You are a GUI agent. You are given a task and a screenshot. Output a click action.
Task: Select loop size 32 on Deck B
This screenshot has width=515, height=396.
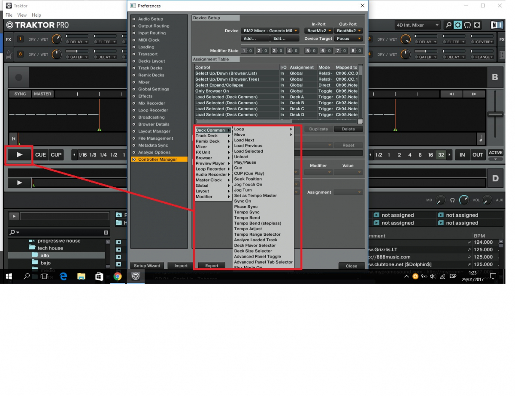point(441,155)
